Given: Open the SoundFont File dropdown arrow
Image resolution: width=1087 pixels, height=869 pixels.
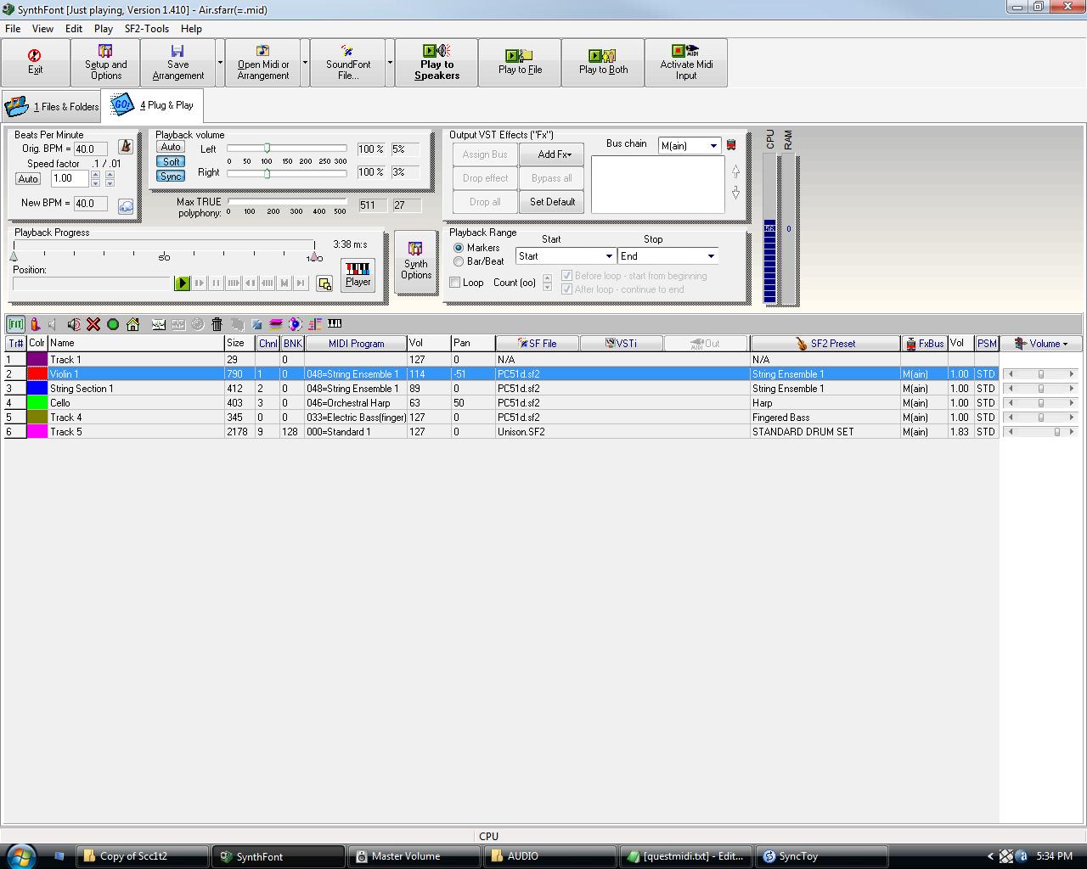Looking at the screenshot, I should (390, 62).
